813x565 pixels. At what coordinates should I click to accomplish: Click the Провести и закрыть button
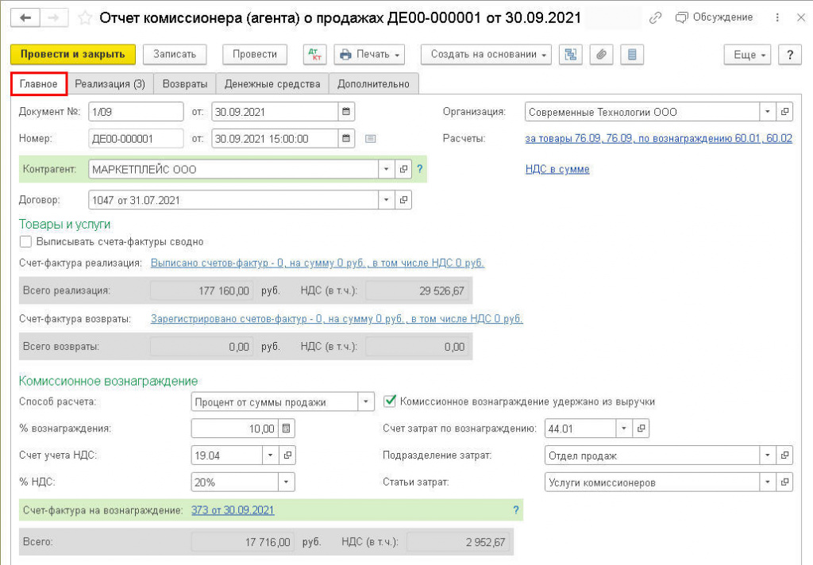click(73, 54)
